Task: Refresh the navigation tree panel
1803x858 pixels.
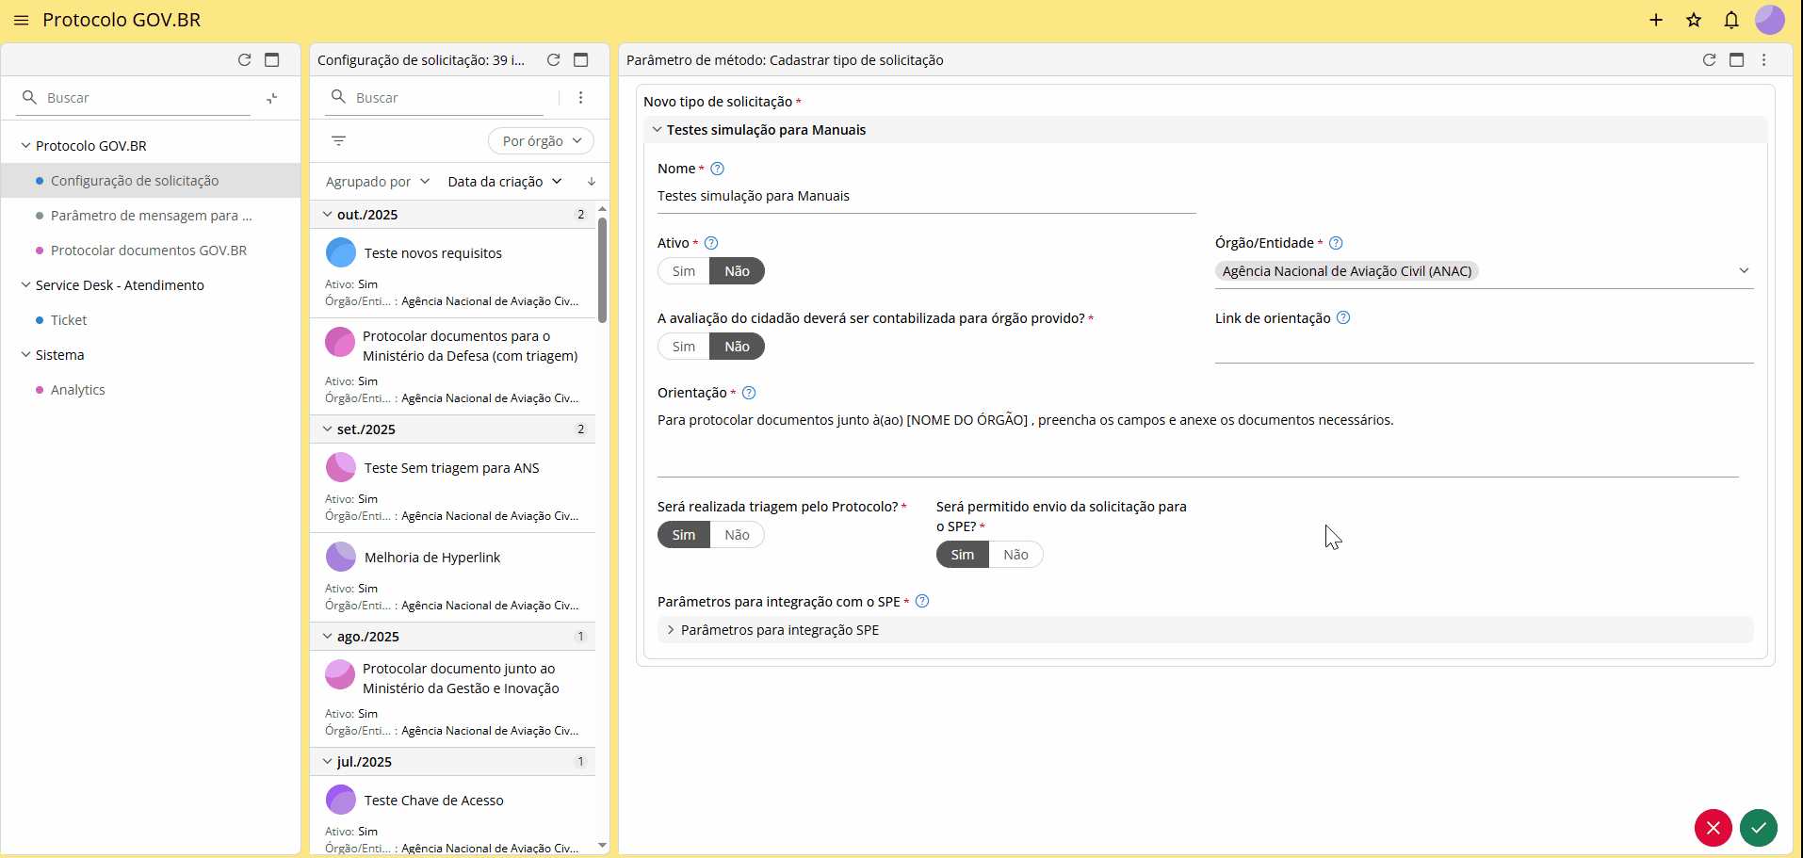Action: click(x=245, y=59)
